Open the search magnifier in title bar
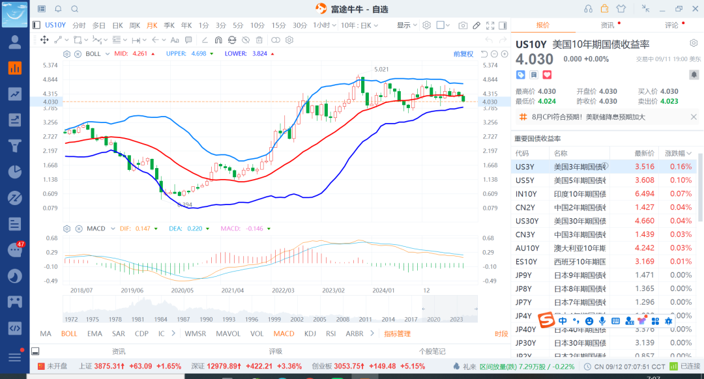 (x=74, y=9)
